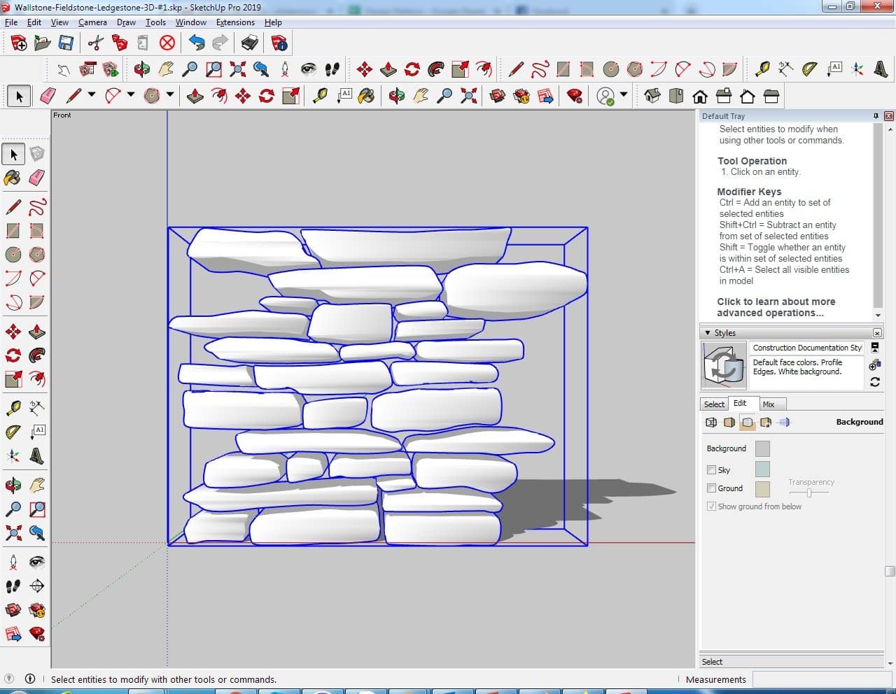Enable the Sky checkbox
Screen dimensions: 896x694
pos(711,470)
